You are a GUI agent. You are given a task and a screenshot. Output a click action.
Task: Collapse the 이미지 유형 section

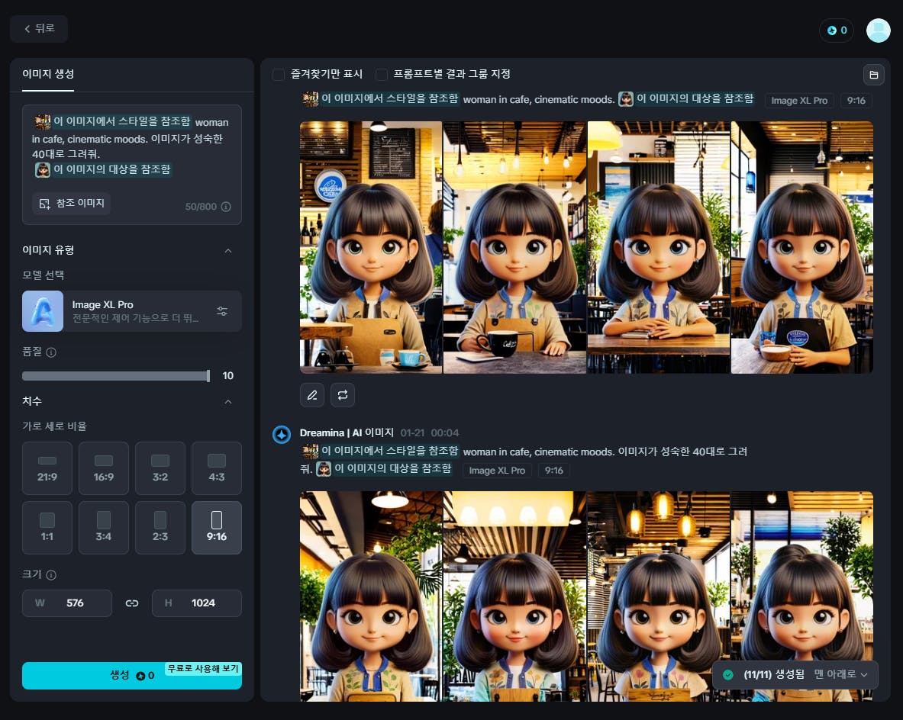tap(228, 251)
